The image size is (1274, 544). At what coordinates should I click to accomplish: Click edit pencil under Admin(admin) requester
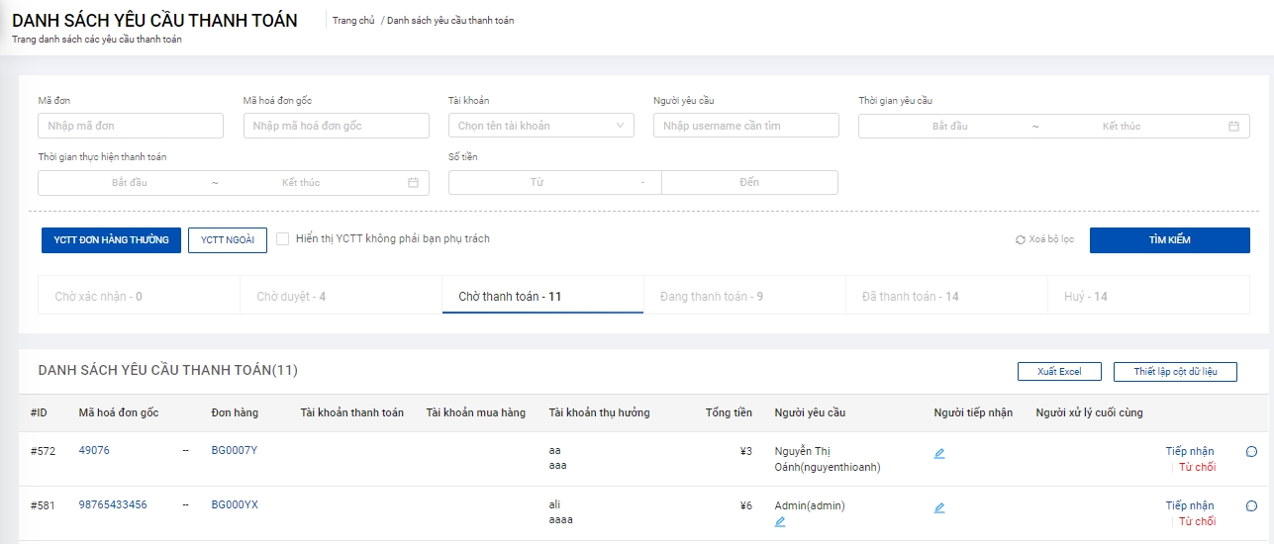click(x=780, y=521)
